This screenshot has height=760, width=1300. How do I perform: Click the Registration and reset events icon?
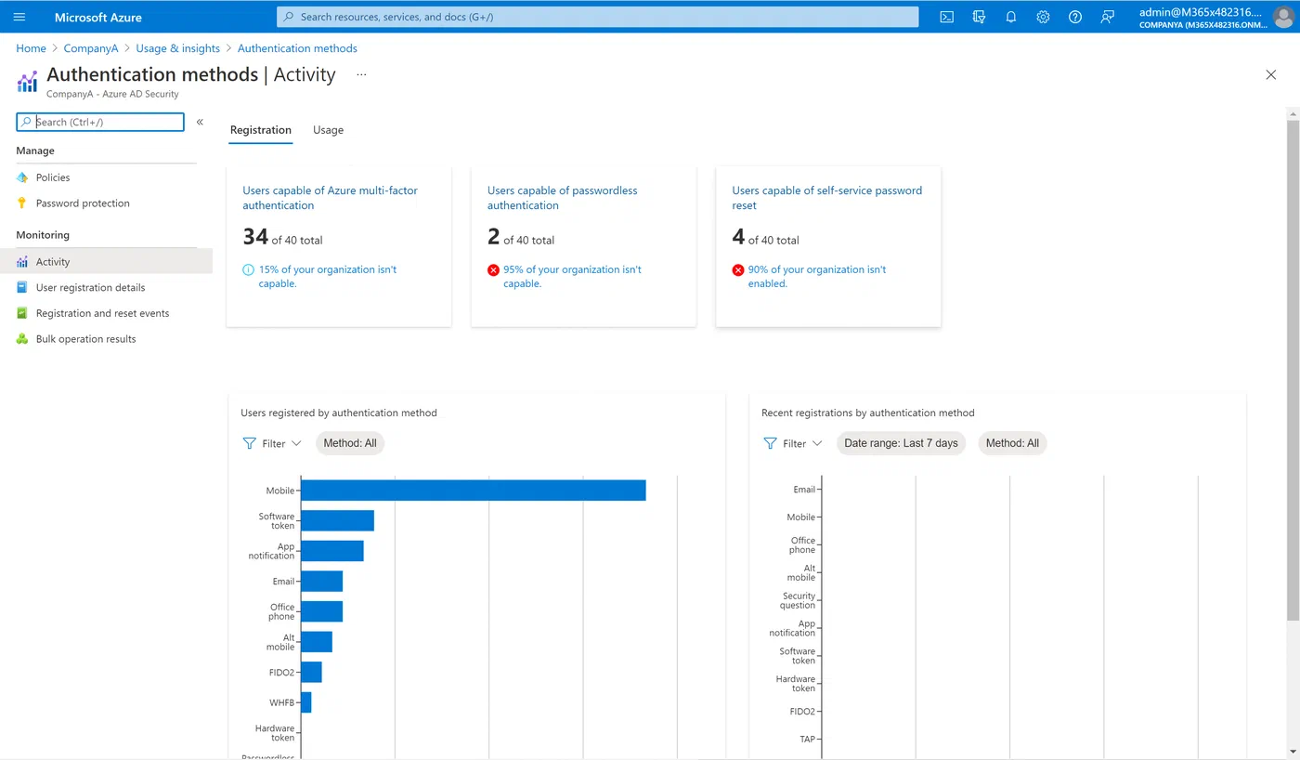(22, 313)
